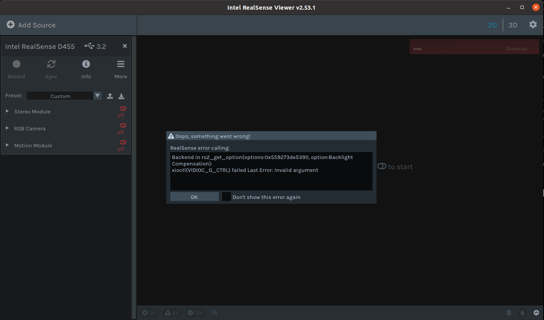Select the Sync icon
This screenshot has height=320, width=544.
(51, 64)
